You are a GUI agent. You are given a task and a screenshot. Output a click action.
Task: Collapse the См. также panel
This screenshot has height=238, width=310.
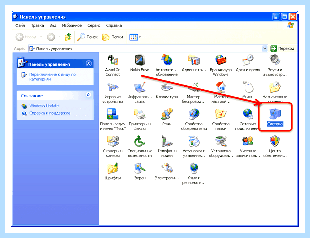tap(88, 95)
